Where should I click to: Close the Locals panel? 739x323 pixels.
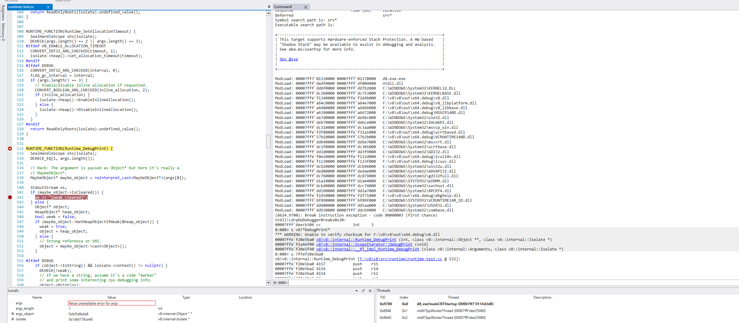370,291
